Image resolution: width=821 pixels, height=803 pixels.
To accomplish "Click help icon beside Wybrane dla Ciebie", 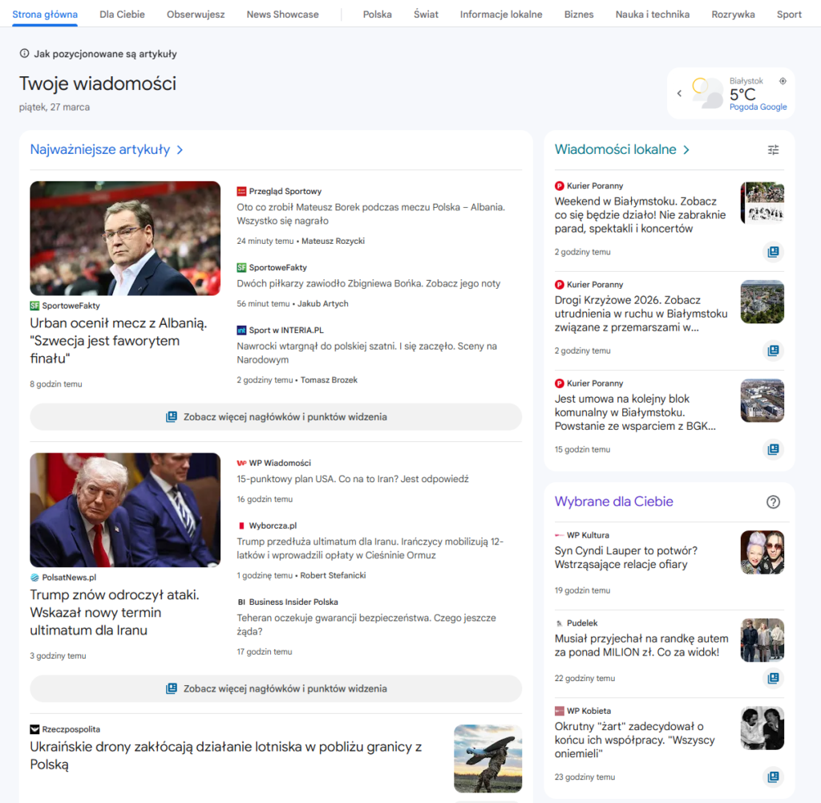I will [773, 502].
